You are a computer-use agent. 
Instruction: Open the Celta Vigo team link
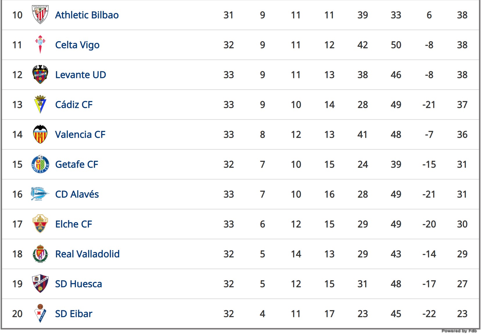[77, 45]
